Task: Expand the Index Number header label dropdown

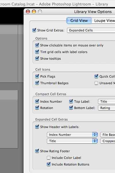Action: point(72,135)
